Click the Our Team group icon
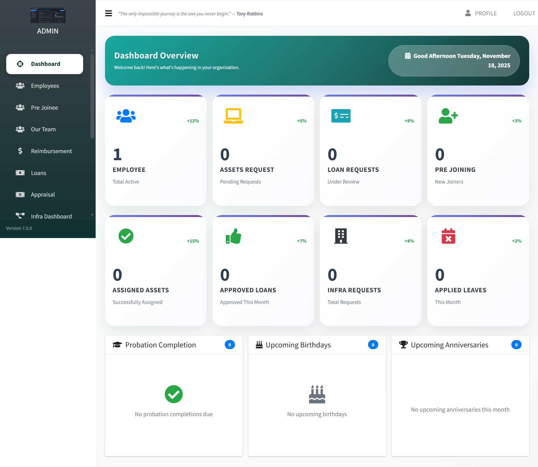538x467 pixels. 20,129
